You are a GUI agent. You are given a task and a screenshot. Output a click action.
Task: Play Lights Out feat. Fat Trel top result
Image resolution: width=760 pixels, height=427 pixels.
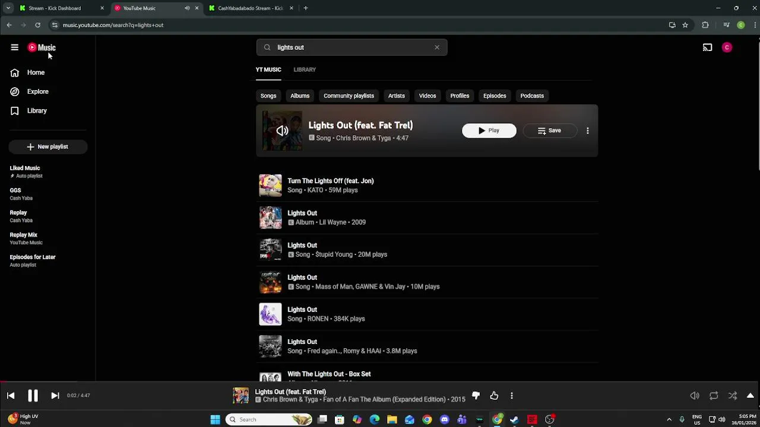coord(489,130)
